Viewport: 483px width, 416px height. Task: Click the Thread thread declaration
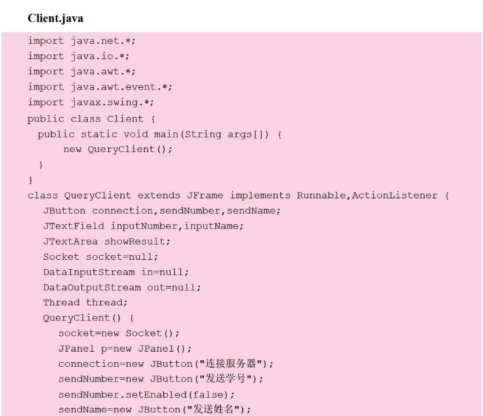(85, 302)
